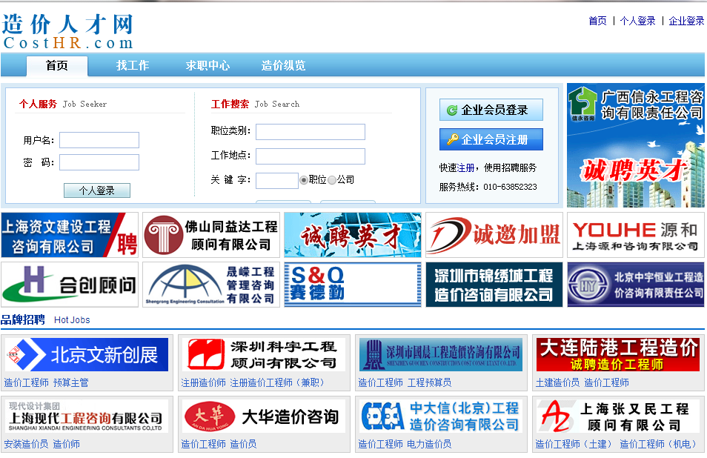Click the 企业会员注册 button
The width and height of the screenshot is (707, 458).
pos(491,139)
